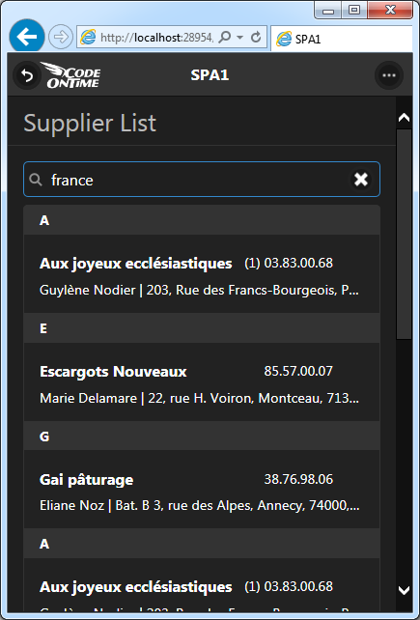This screenshot has height=620, width=420.
Task: Maximize the browser window
Action: click(354, 11)
